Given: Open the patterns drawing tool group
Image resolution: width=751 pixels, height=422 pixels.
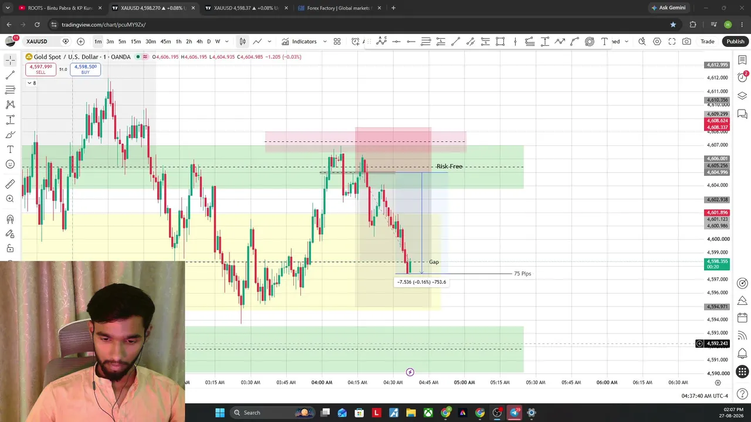Looking at the screenshot, I should [10, 104].
